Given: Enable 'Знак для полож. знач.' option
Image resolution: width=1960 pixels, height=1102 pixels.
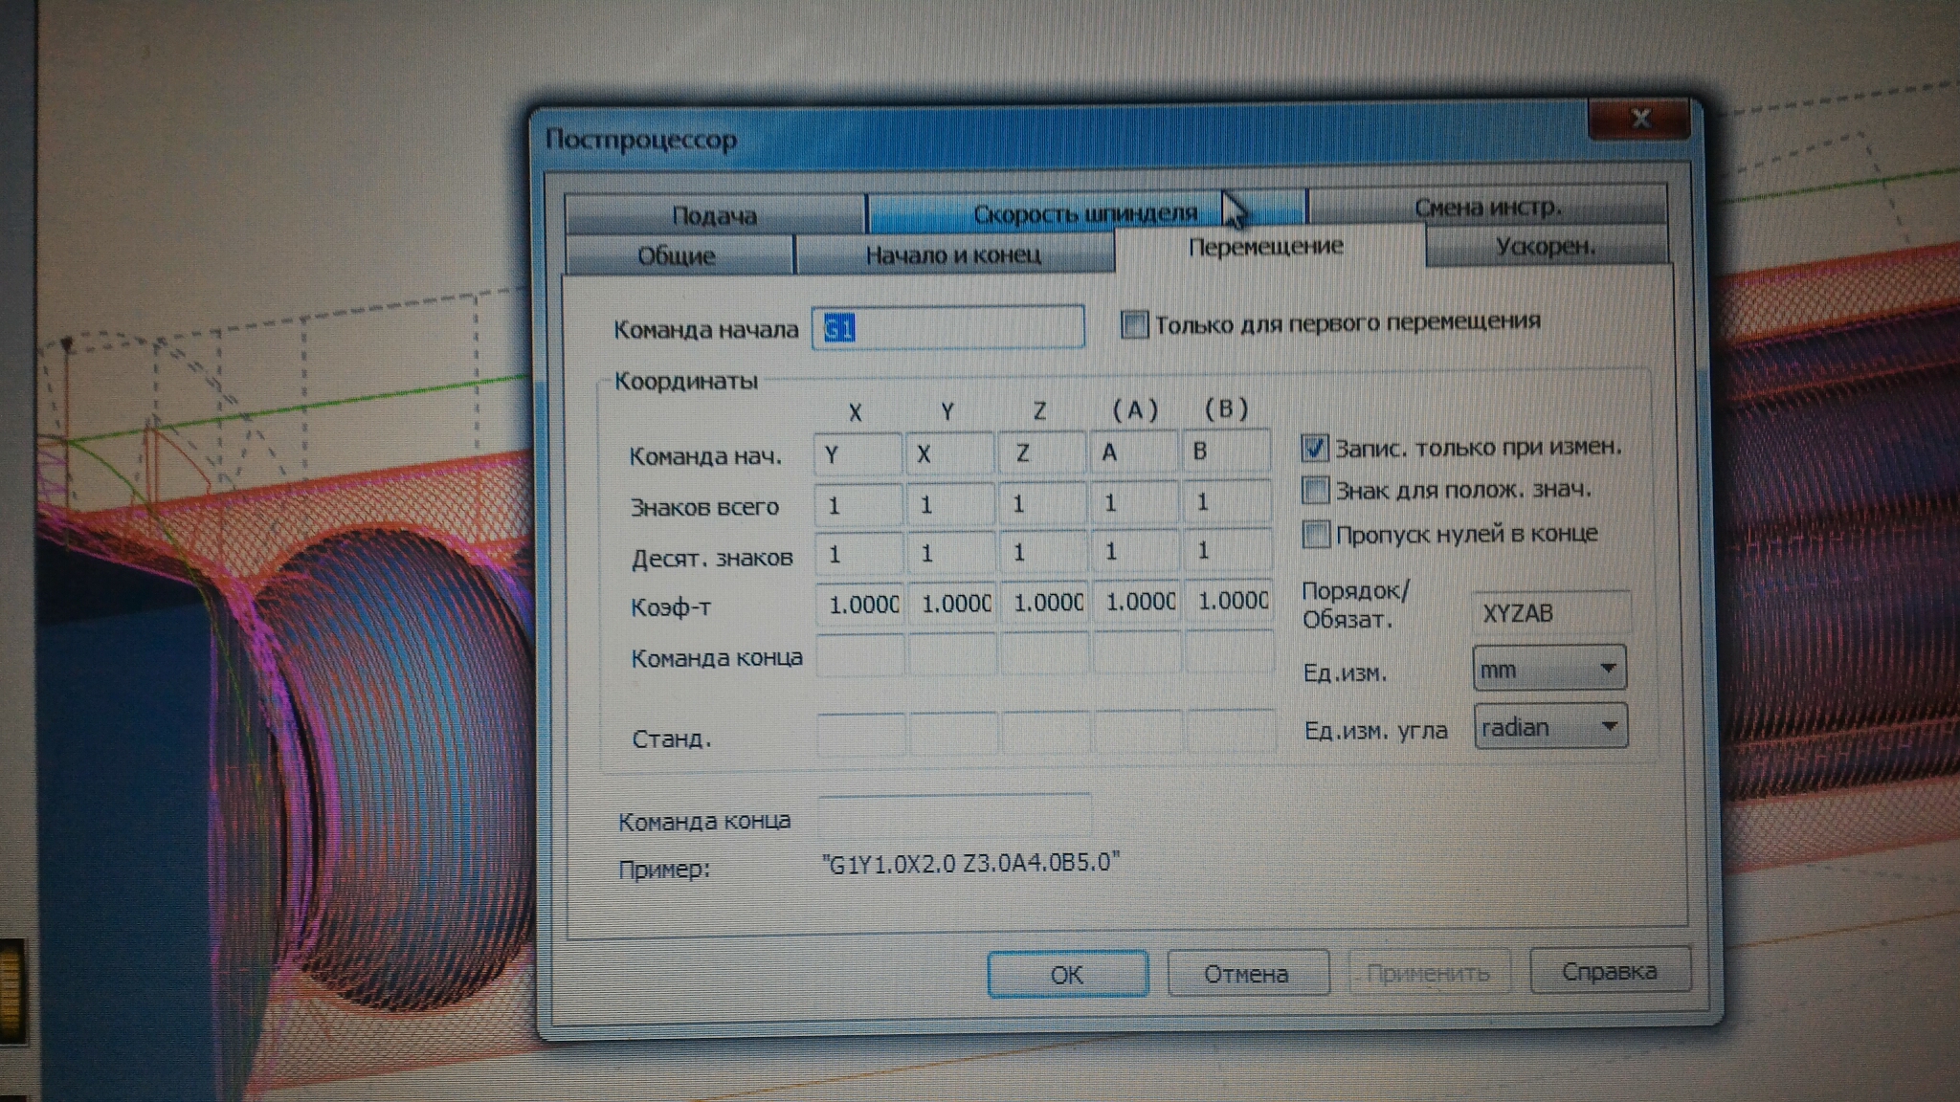Looking at the screenshot, I should click(1316, 490).
